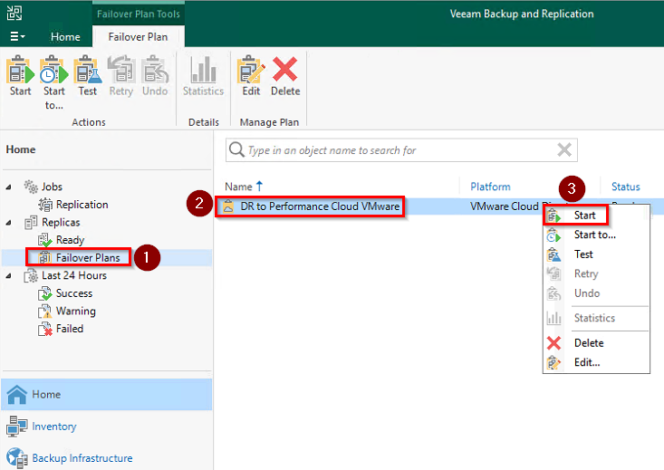Click the Replicas node icon
The height and width of the screenshot is (470, 664).
click(31, 222)
